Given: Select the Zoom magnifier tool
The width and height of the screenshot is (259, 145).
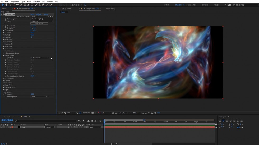Looking at the screenshot, I should click(10, 5).
